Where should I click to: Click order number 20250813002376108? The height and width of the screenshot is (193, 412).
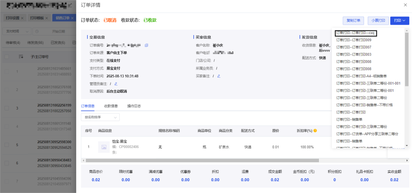54,87
